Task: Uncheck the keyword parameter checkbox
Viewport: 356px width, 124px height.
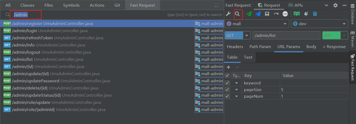Action: click(227, 83)
